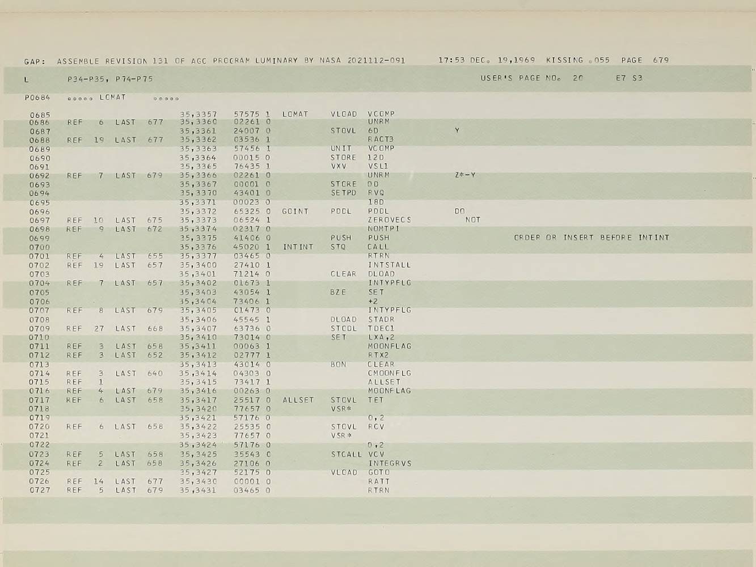
Task: Select the 'SETPD' opcode
Action: 344,193
